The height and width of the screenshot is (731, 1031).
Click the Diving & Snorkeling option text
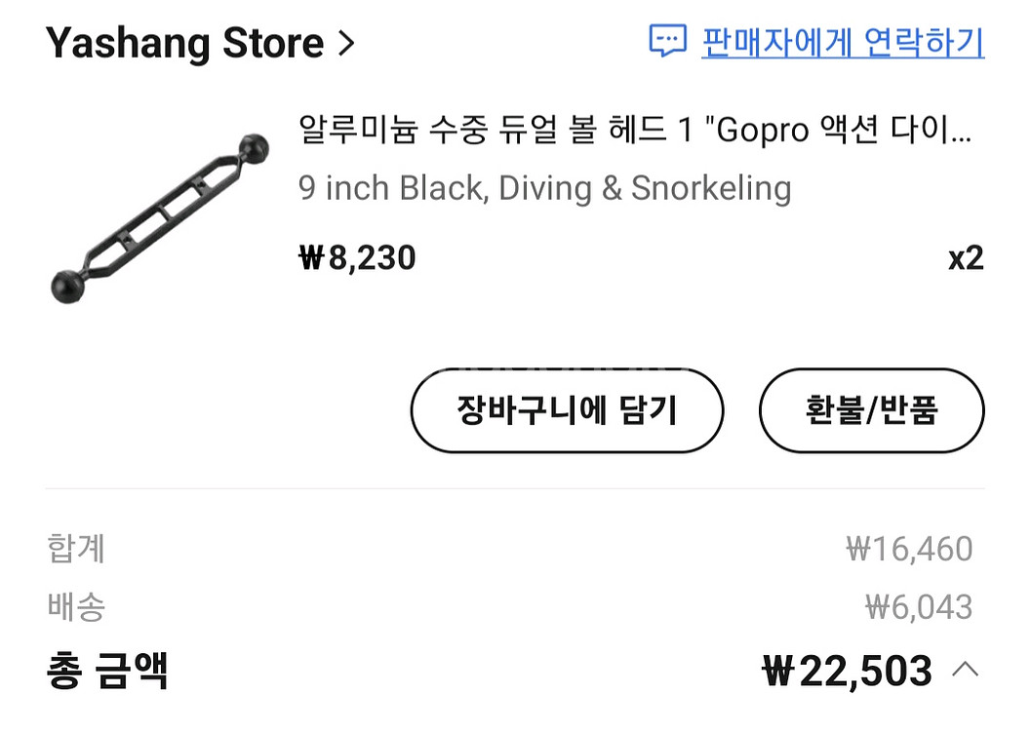click(645, 187)
